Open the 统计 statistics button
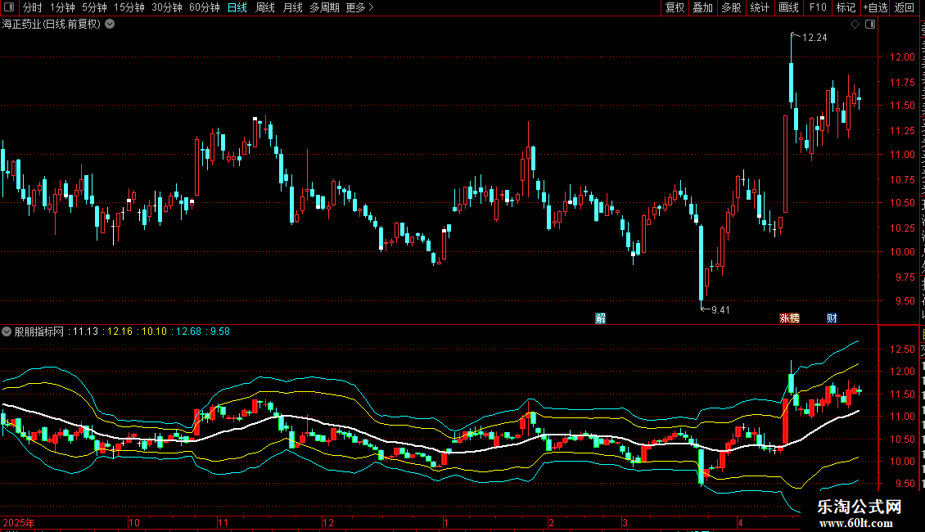925x532 pixels. tap(760, 7)
